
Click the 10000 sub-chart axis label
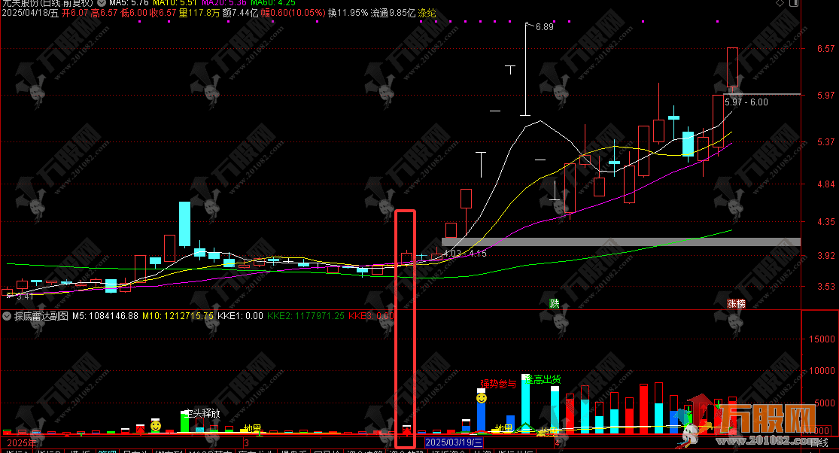coord(822,371)
